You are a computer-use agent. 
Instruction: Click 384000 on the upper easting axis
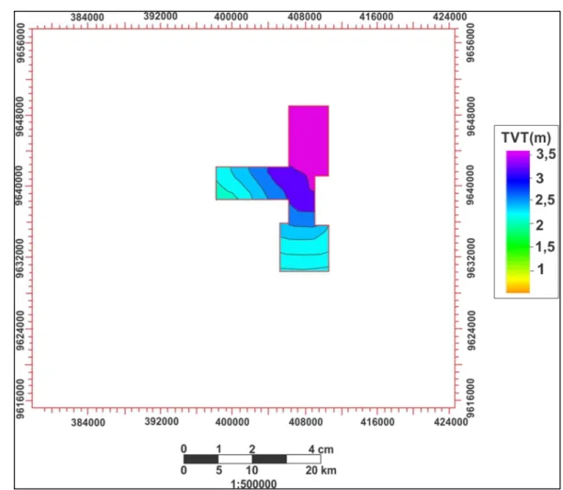point(87,17)
